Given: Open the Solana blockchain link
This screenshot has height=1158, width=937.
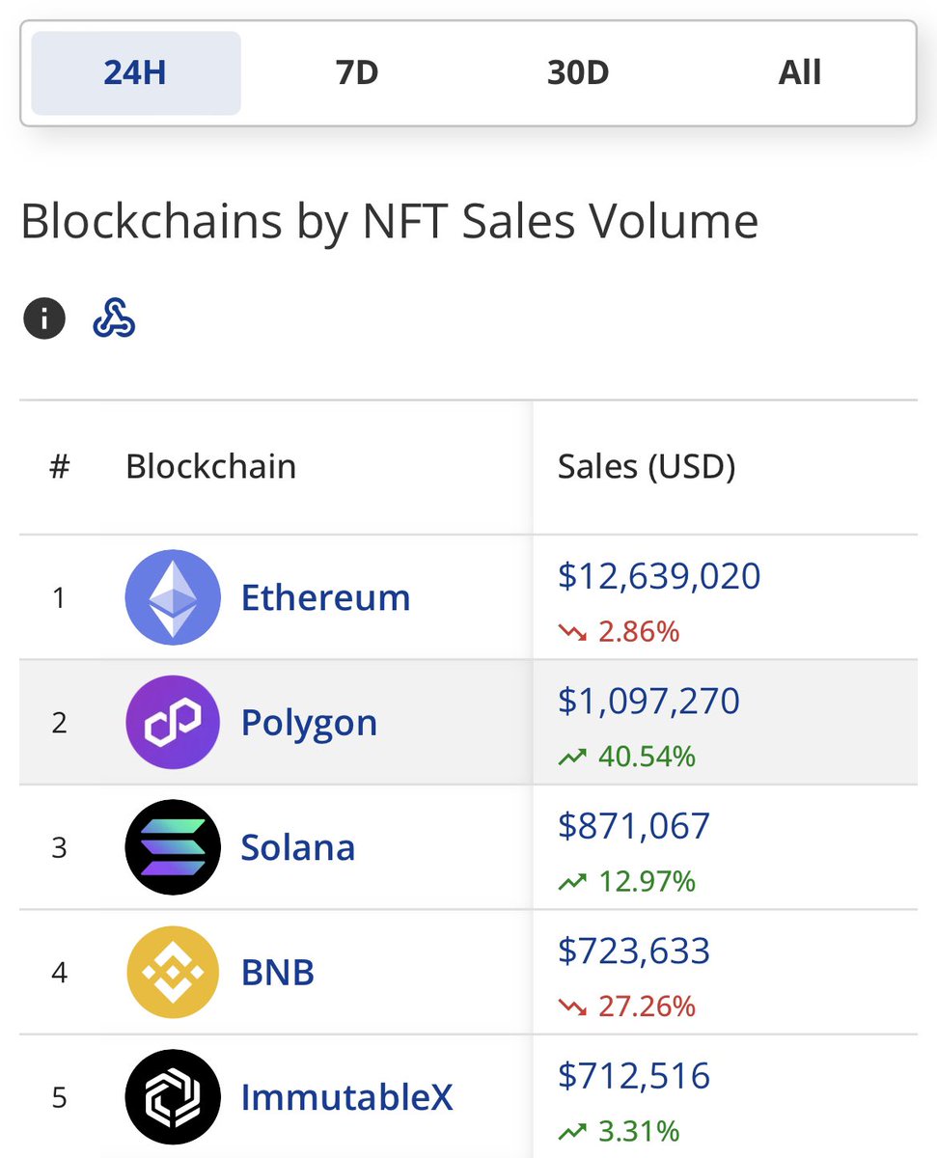Looking at the screenshot, I should click(x=298, y=848).
